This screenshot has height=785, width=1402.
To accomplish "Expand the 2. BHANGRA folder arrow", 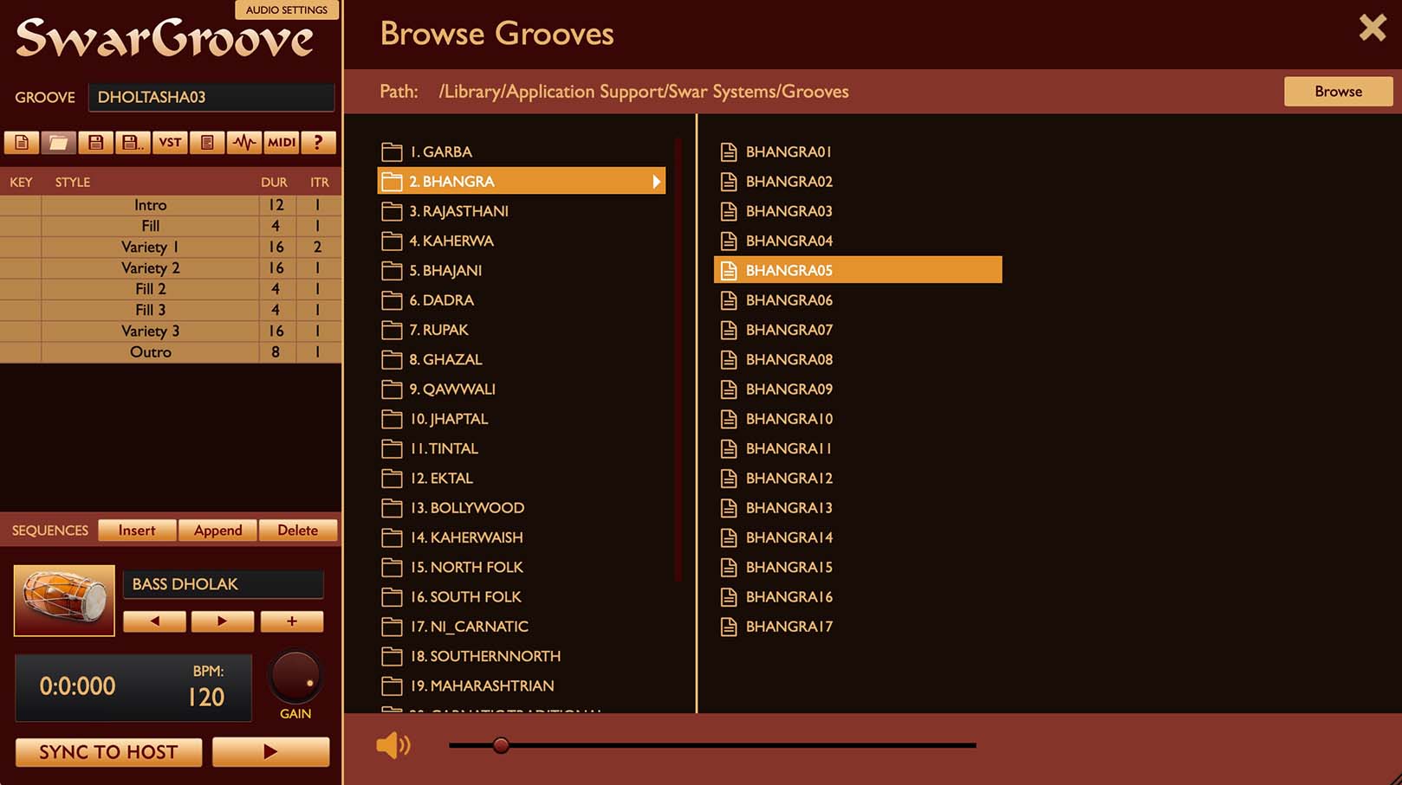I will coord(656,182).
